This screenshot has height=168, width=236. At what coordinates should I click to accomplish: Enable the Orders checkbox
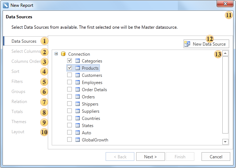[x=70, y=97]
